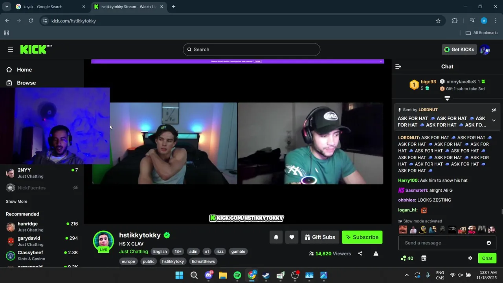Switch to kayak Google Search tab
This screenshot has width=503, height=283.
point(50,7)
